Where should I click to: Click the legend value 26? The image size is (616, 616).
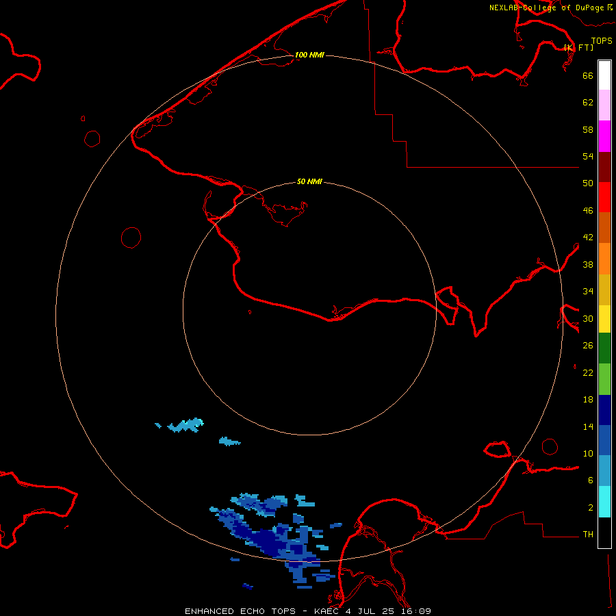pos(588,346)
